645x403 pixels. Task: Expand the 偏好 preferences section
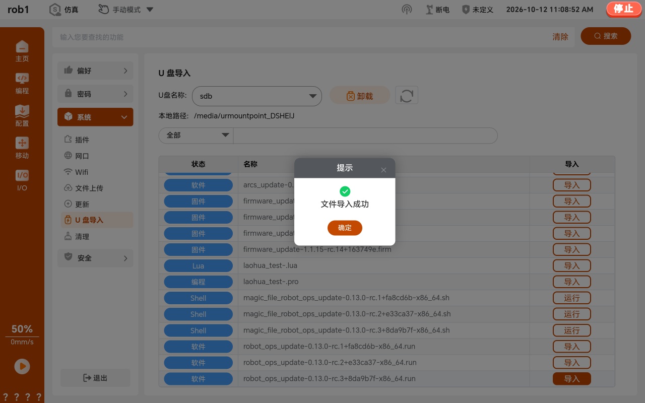tap(95, 71)
